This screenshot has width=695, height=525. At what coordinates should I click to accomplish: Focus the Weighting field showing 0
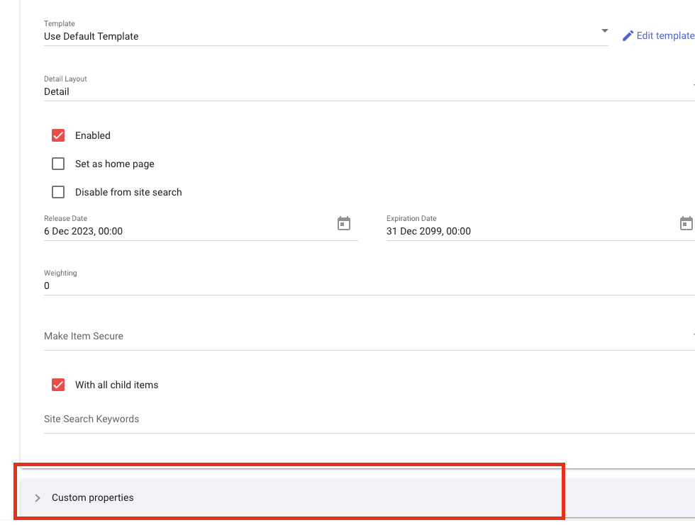click(355, 286)
